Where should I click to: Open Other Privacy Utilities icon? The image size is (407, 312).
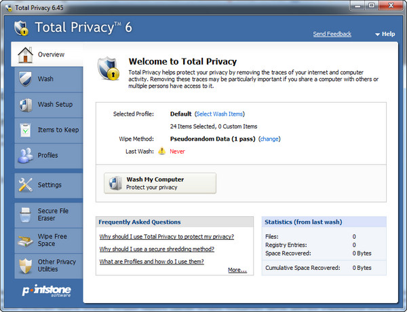click(x=25, y=265)
